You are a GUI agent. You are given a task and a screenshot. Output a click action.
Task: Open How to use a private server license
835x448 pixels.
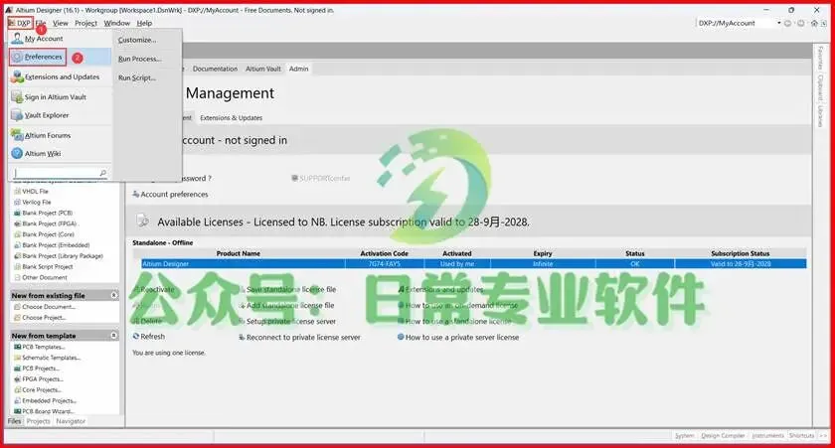point(461,338)
